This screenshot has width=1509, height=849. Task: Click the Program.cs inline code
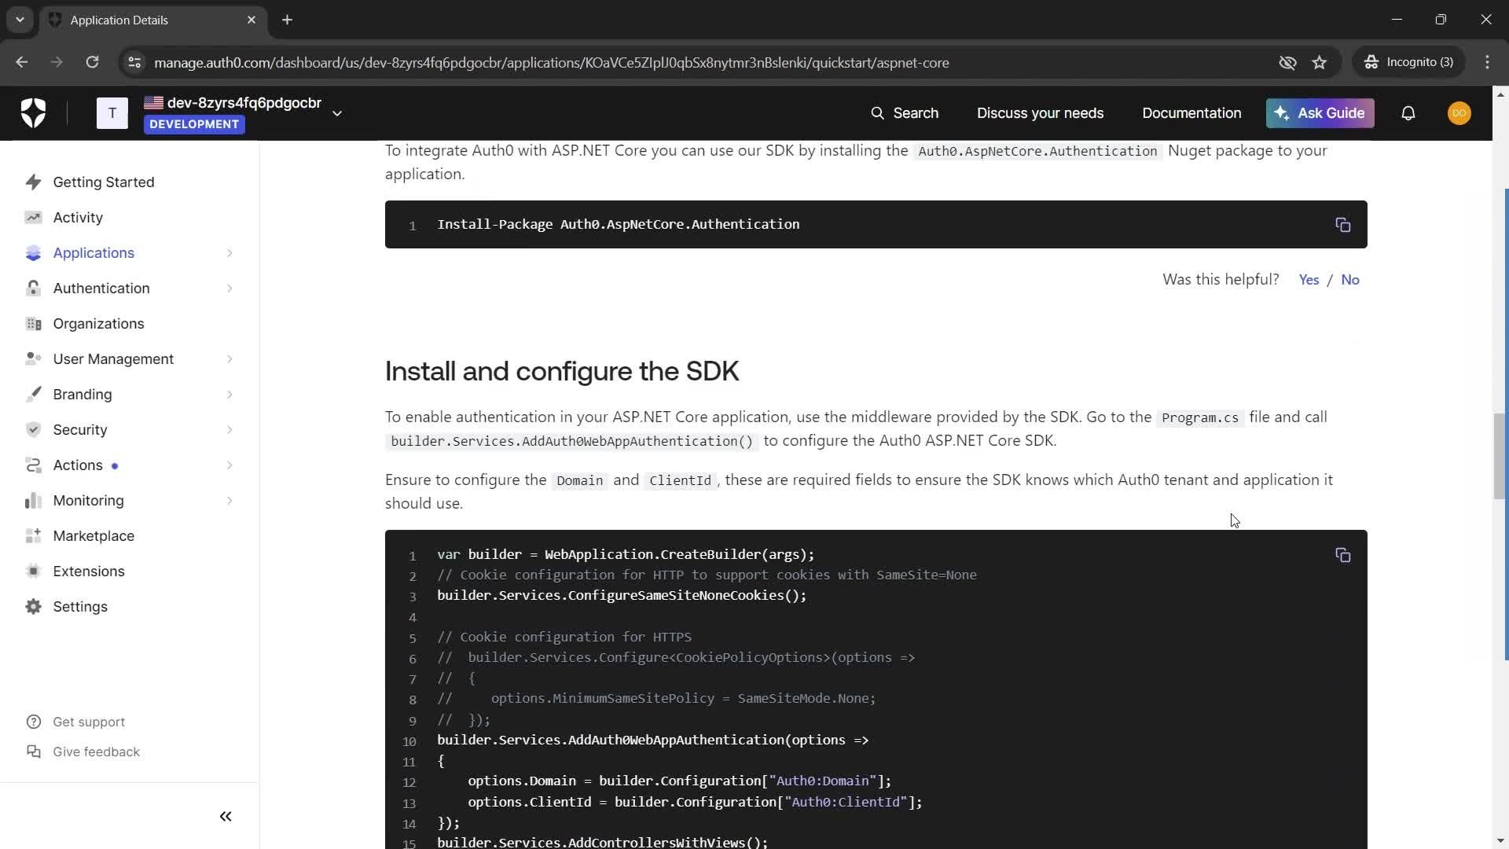click(1200, 417)
